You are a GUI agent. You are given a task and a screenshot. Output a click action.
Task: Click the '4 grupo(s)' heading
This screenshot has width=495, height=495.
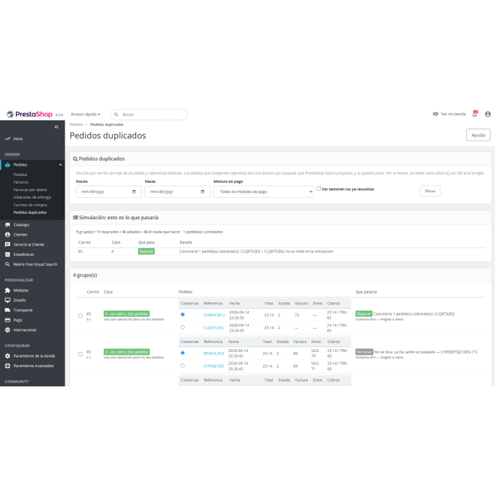(85, 275)
